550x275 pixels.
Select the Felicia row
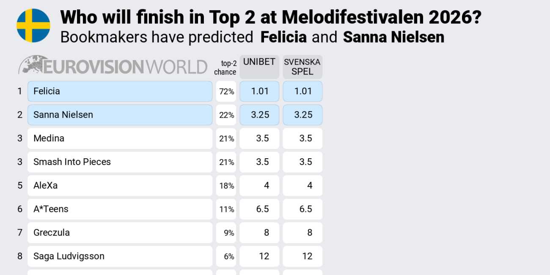[120, 91]
